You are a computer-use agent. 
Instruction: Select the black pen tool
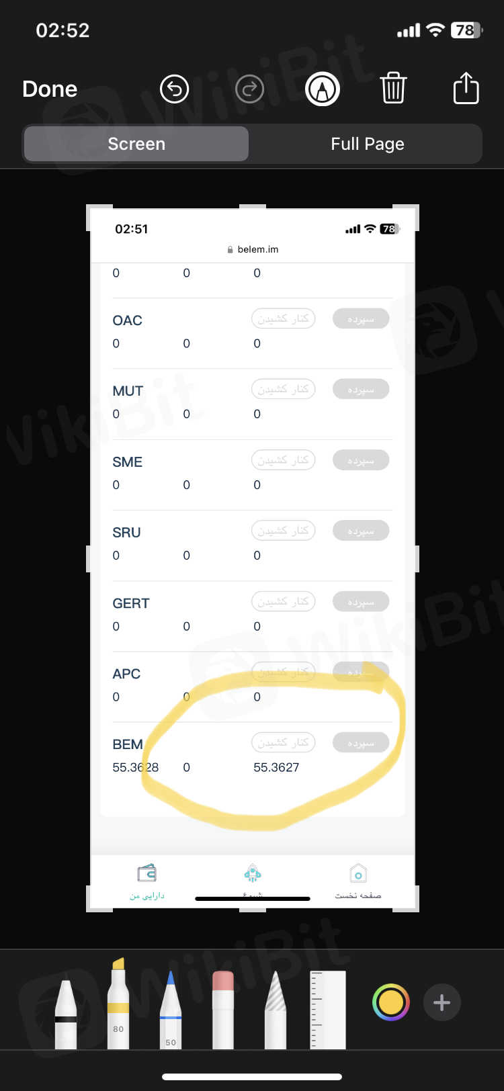point(66,1013)
